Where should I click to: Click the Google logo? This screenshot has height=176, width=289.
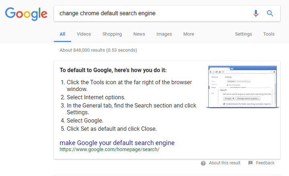tap(26, 14)
